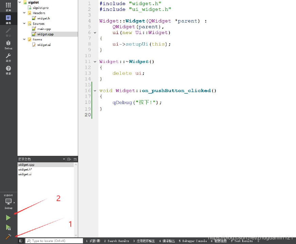Click delete ui statement
The width and height of the screenshot is (296, 244).
(128, 73)
